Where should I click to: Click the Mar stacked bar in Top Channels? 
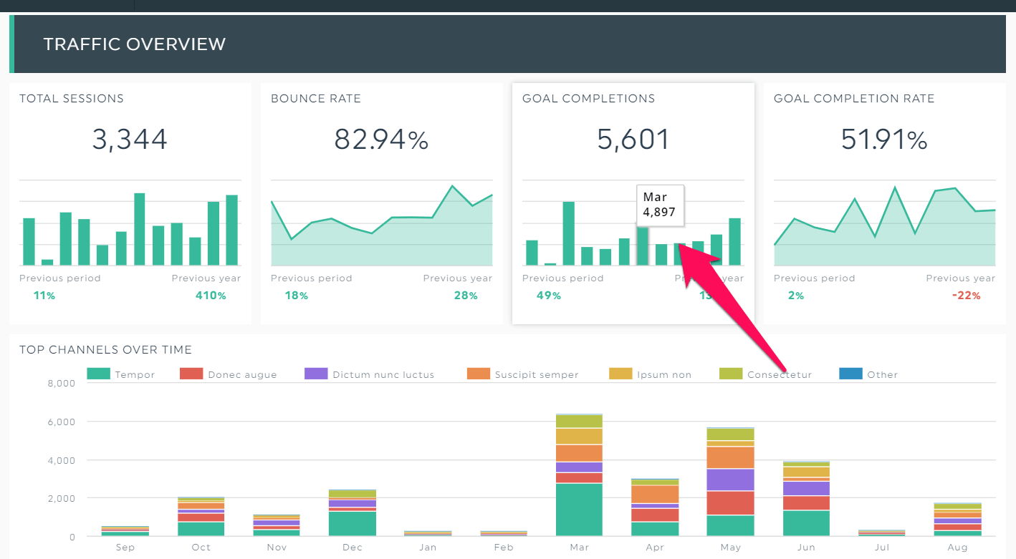click(x=579, y=475)
